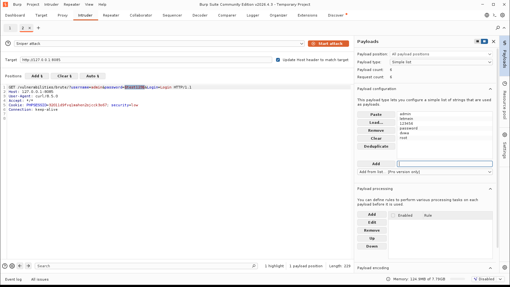Open the Sniper attack type dropdown

[159, 44]
